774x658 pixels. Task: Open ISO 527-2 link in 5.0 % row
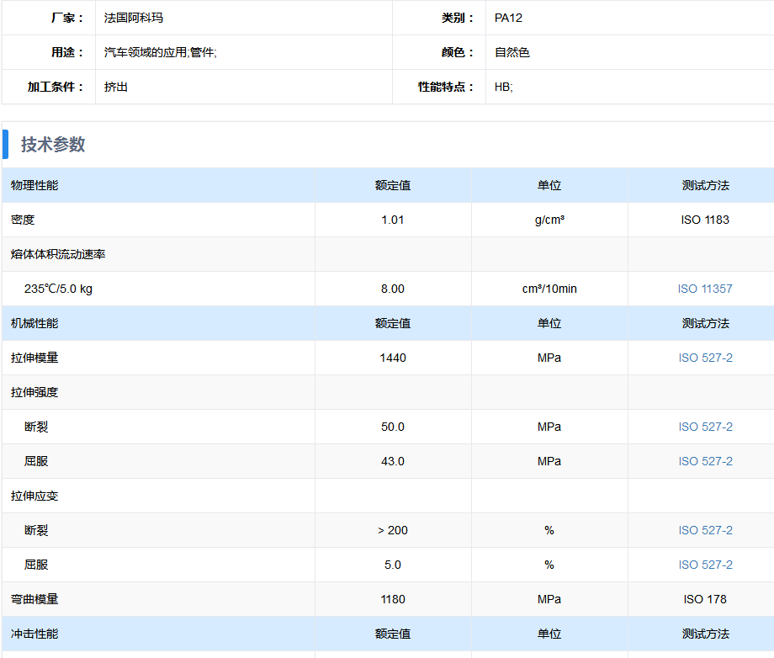click(x=705, y=565)
